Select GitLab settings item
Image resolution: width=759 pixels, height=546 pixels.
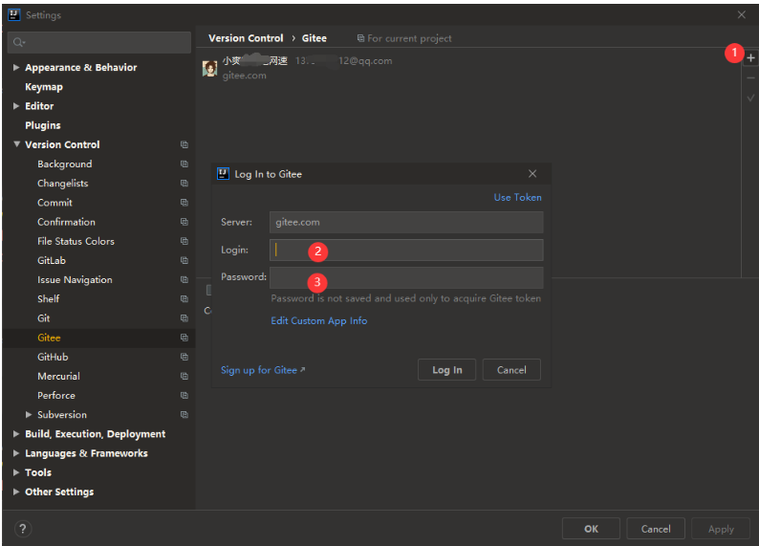pos(52,260)
